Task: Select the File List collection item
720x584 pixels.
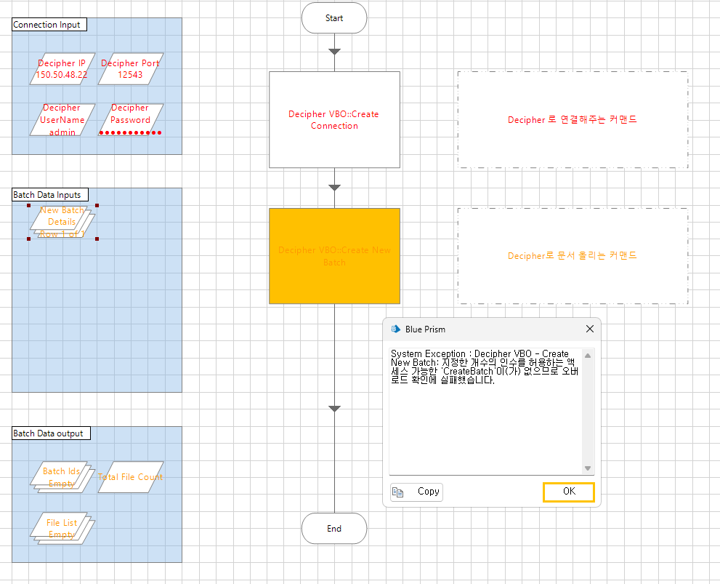Action: point(62,529)
